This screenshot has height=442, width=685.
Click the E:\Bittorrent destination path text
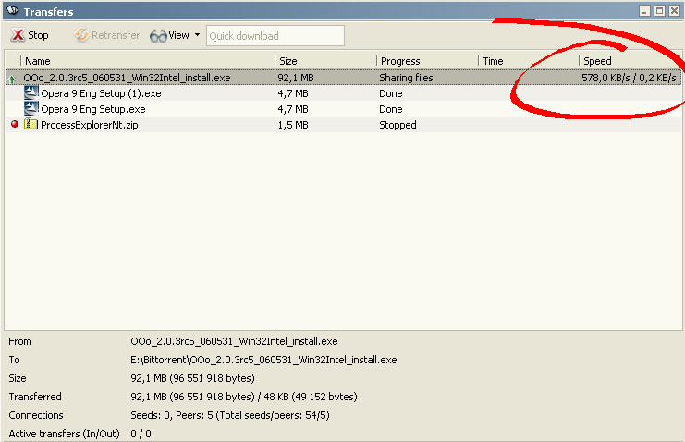click(x=263, y=360)
